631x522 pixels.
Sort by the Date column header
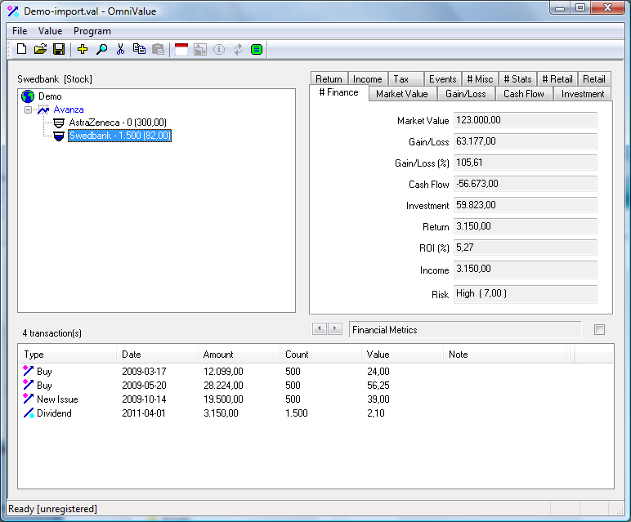(x=158, y=355)
